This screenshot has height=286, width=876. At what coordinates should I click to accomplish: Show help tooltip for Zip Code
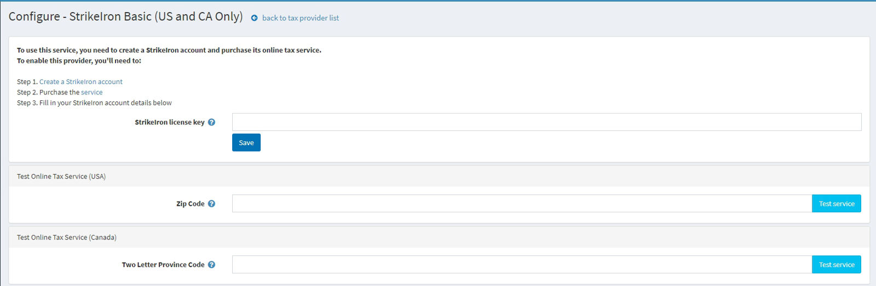tap(211, 204)
